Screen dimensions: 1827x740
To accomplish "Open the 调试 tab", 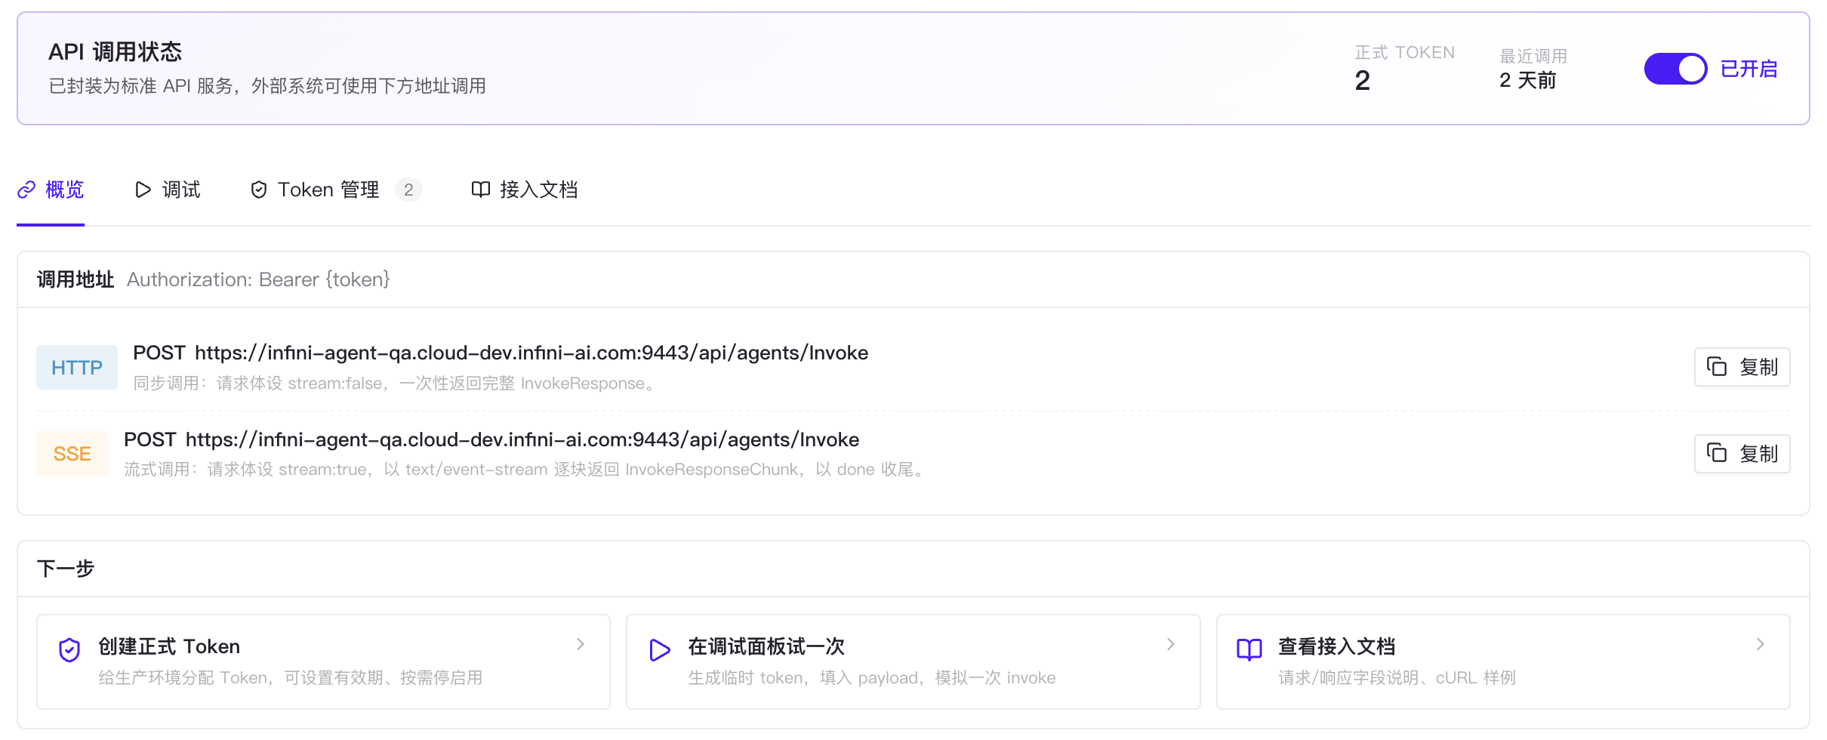I will point(168,190).
